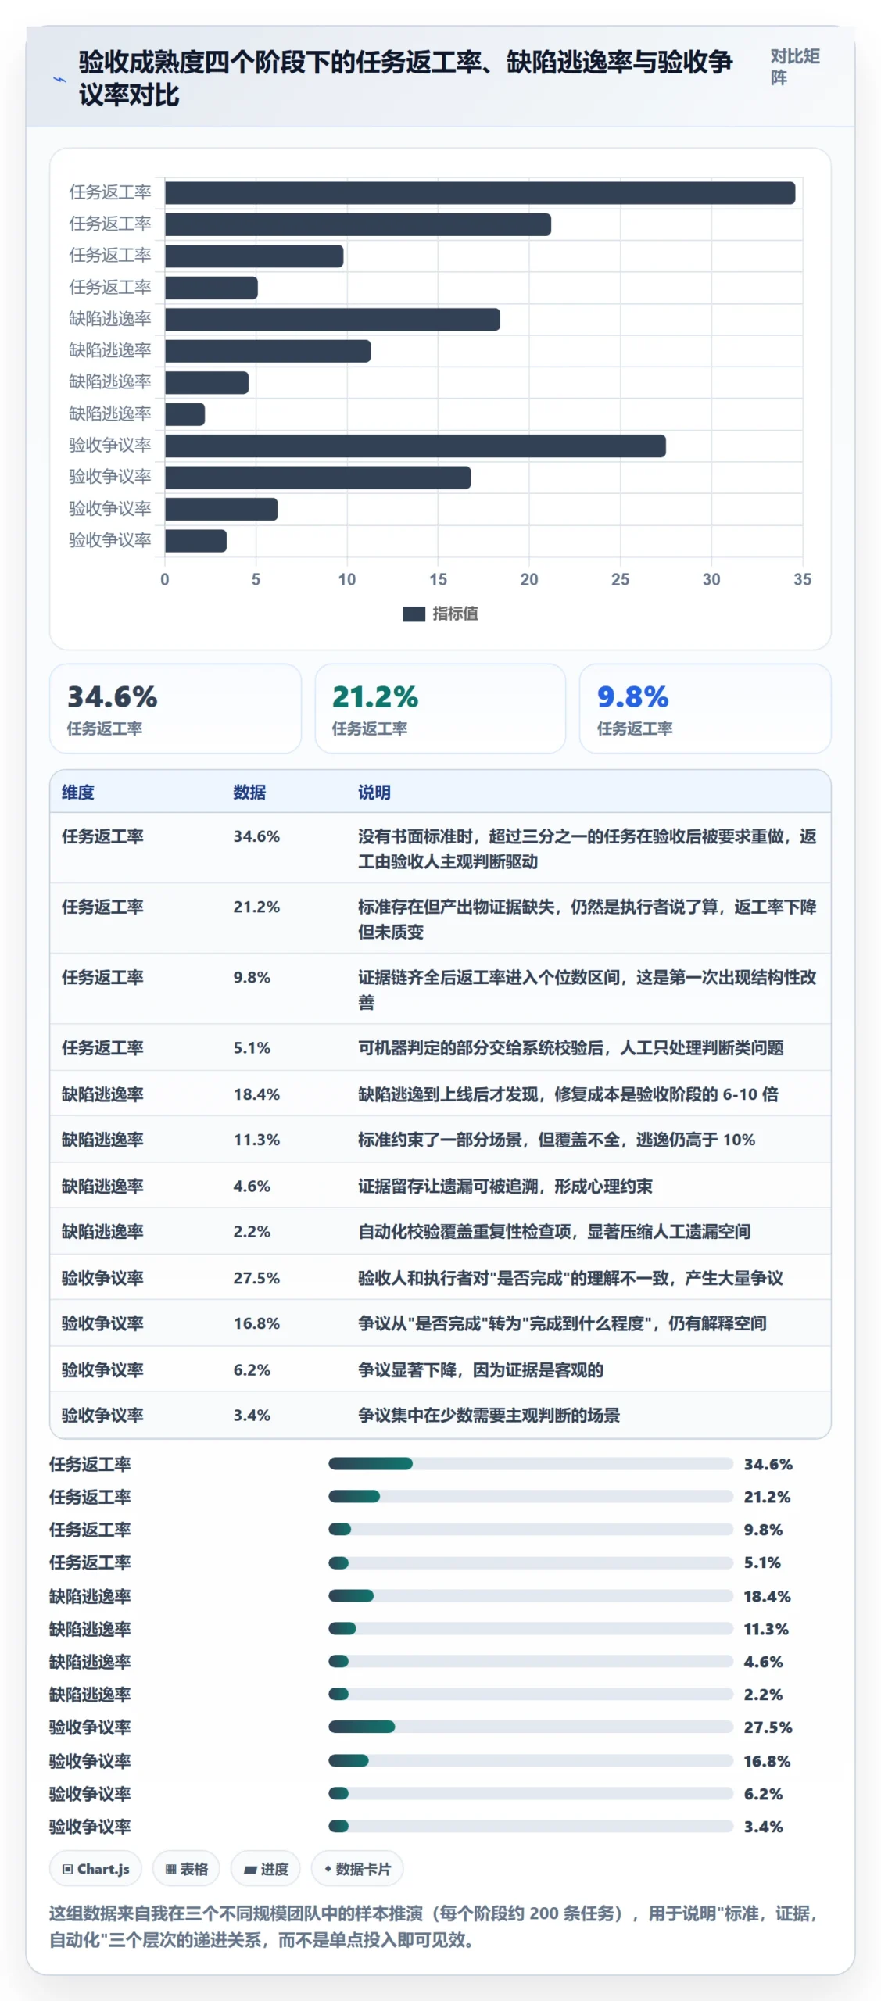
Task: Click the 说明 column header
Action: coord(374,793)
